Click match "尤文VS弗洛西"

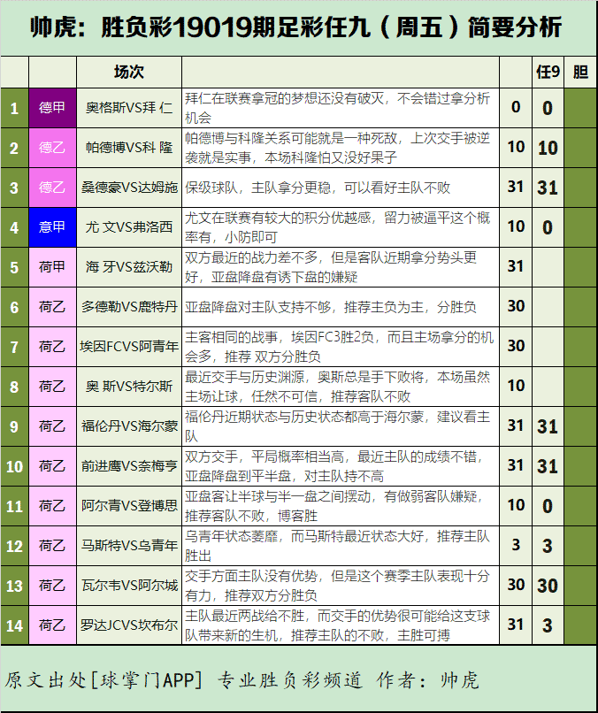[x=129, y=227]
